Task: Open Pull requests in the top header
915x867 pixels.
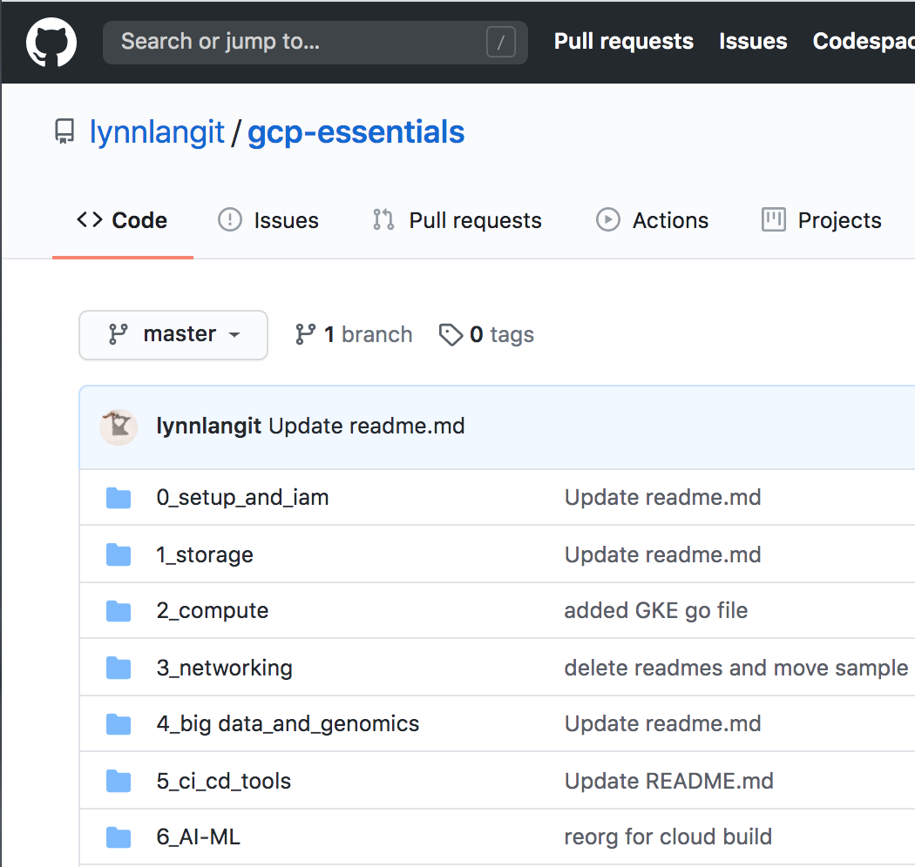Action: pyautogui.click(x=623, y=42)
